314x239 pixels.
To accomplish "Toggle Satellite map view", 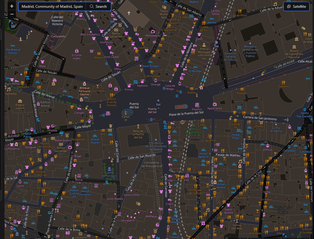I will point(296,6).
